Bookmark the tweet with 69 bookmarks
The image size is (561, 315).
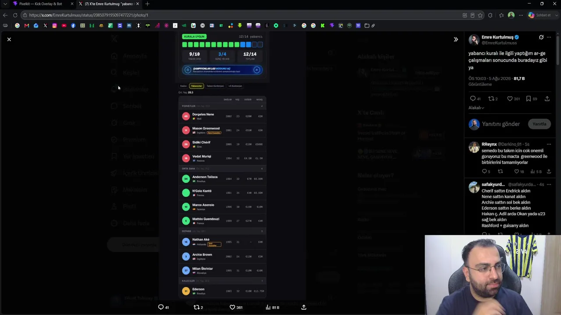point(529,99)
